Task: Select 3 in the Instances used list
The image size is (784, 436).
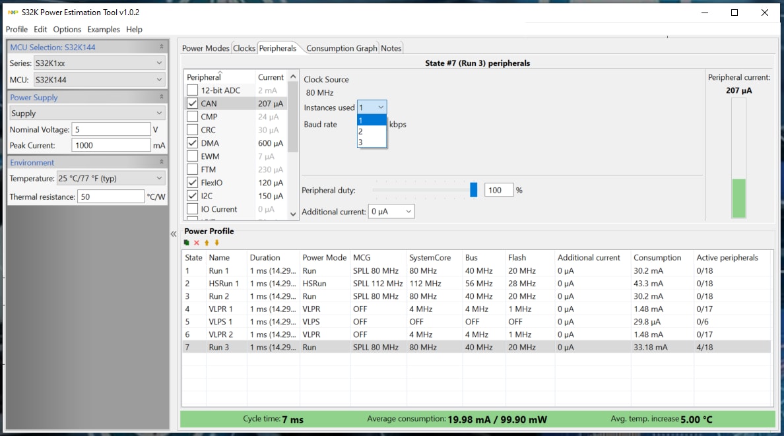Action: click(372, 142)
